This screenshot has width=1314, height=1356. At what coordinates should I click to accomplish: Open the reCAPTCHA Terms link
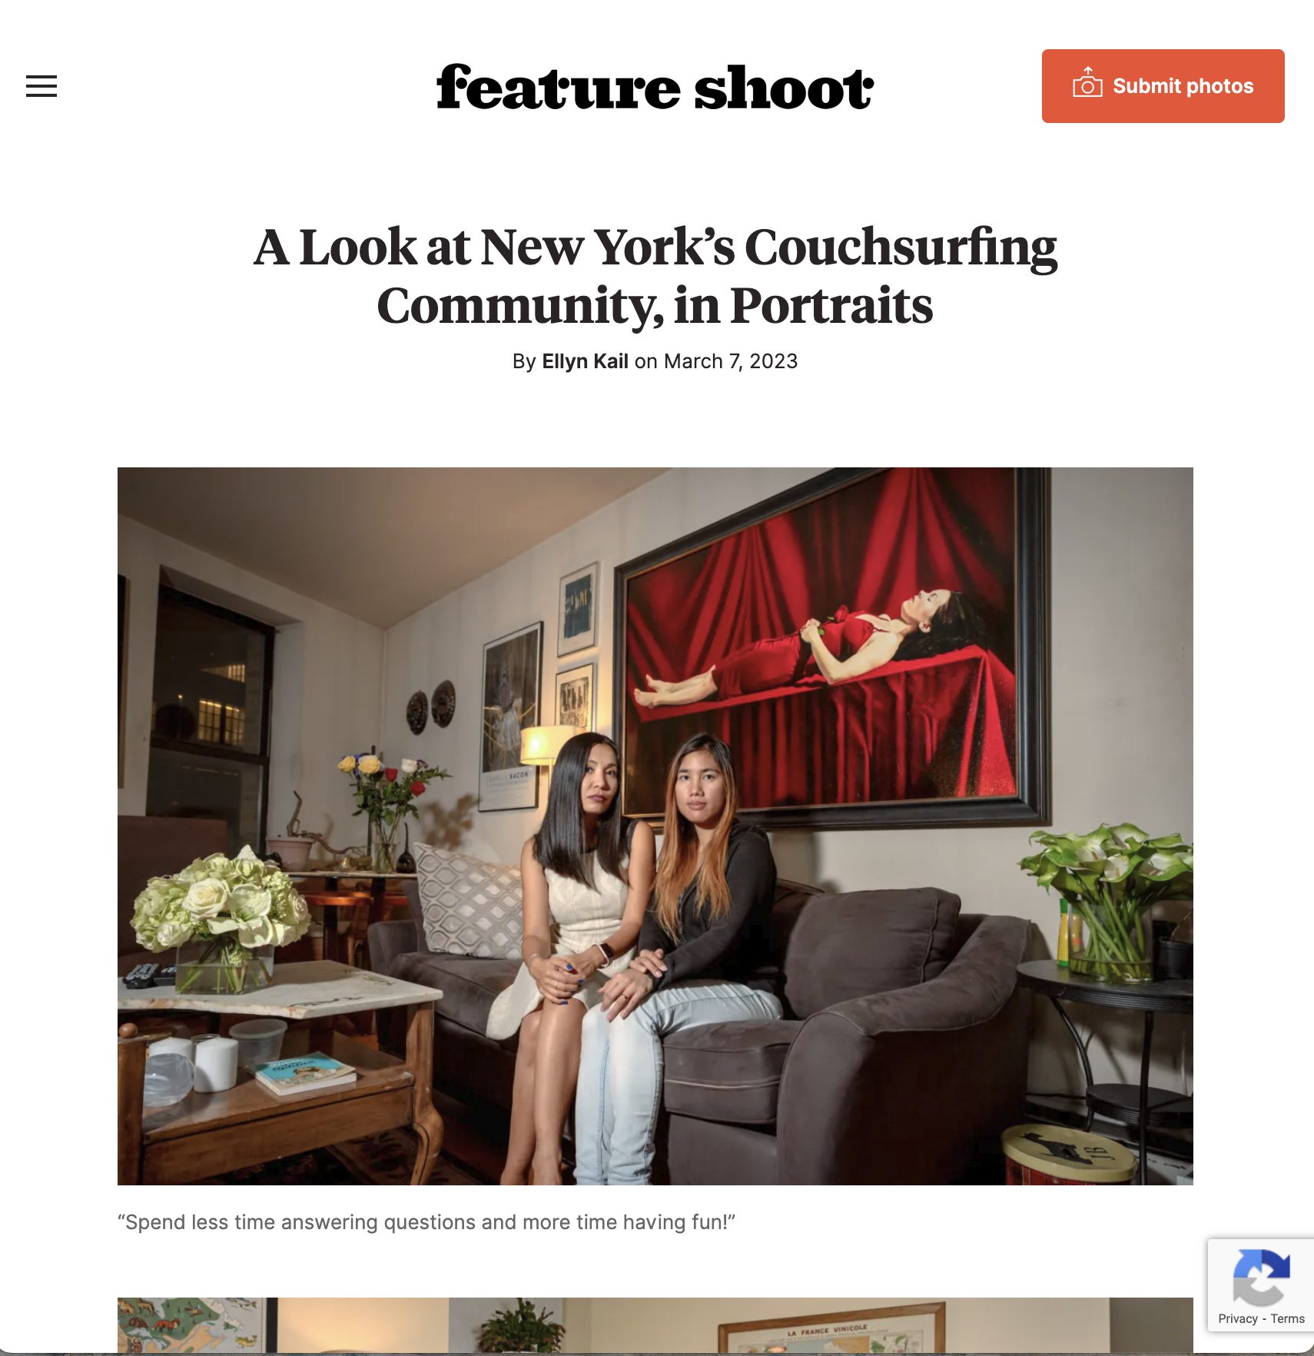click(x=1287, y=1319)
